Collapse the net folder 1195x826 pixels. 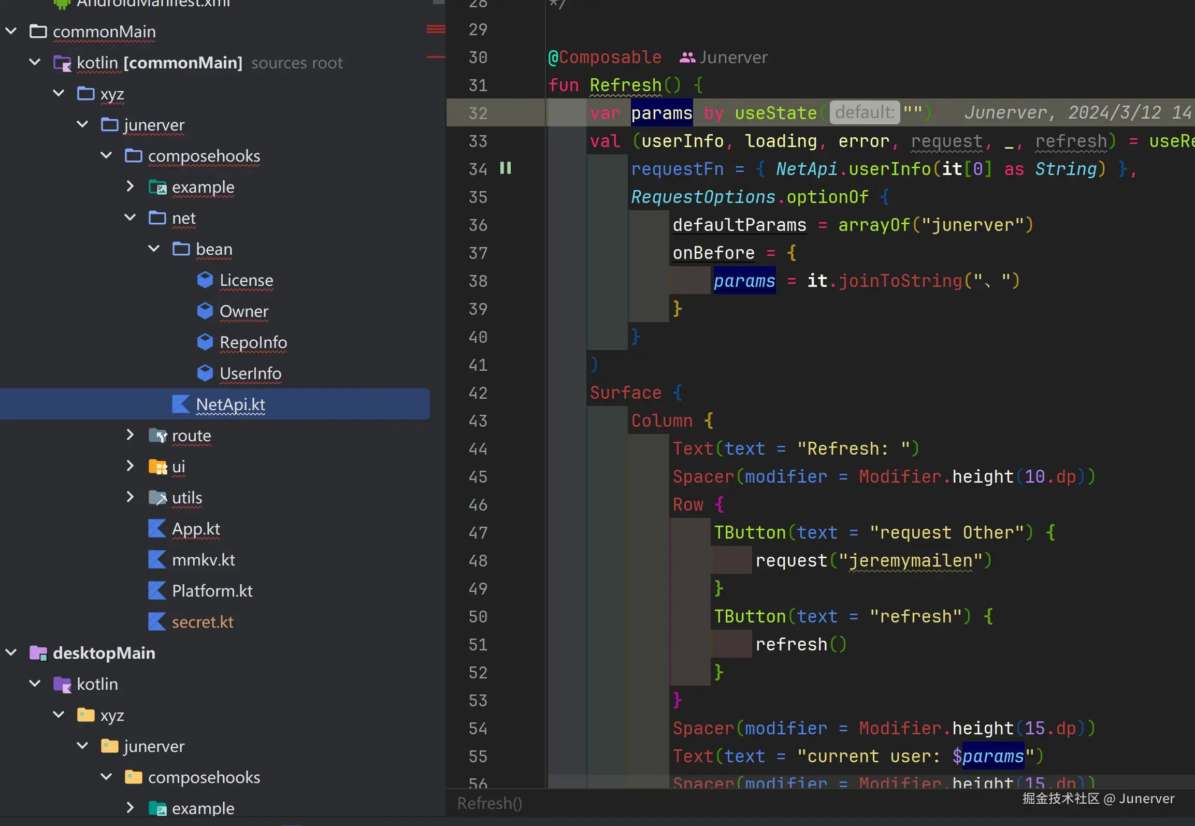[x=131, y=218]
